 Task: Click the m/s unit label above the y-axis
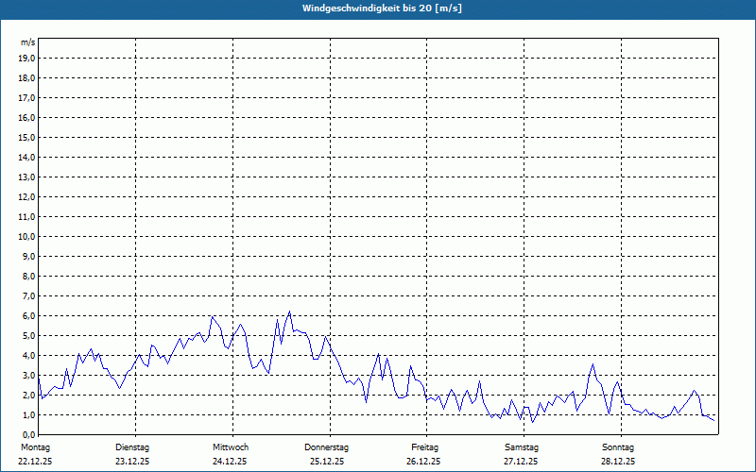(28, 42)
